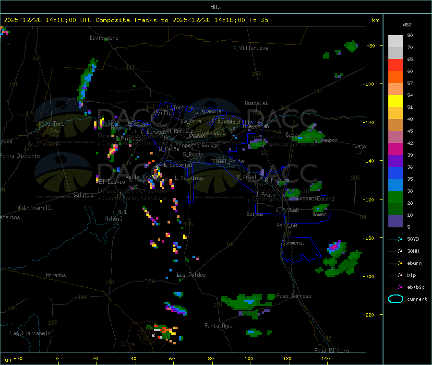The height and width of the screenshot is (365, 432).
Task: Click the Bowen location label
Action: [x=320, y=214]
